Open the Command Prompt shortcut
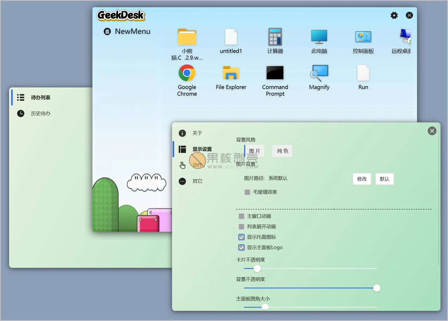This screenshot has width=448, height=321. tap(275, 73)
